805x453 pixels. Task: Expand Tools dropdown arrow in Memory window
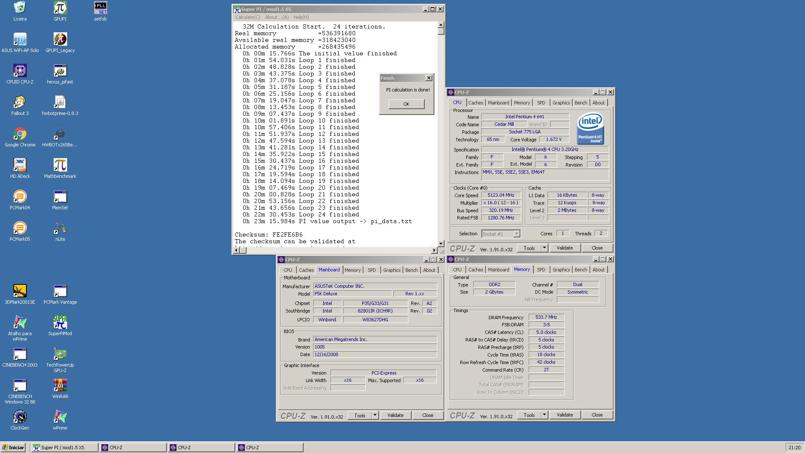(x=544, y=415)
